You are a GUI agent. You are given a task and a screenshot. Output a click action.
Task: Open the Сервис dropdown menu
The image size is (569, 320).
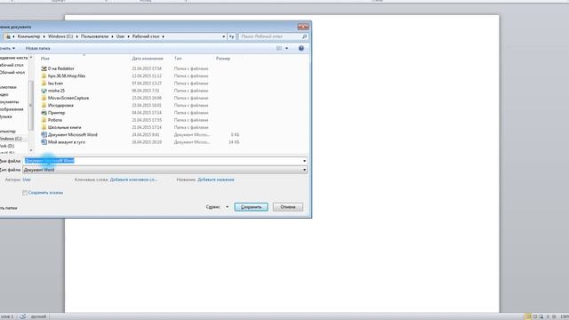(217, 207)
